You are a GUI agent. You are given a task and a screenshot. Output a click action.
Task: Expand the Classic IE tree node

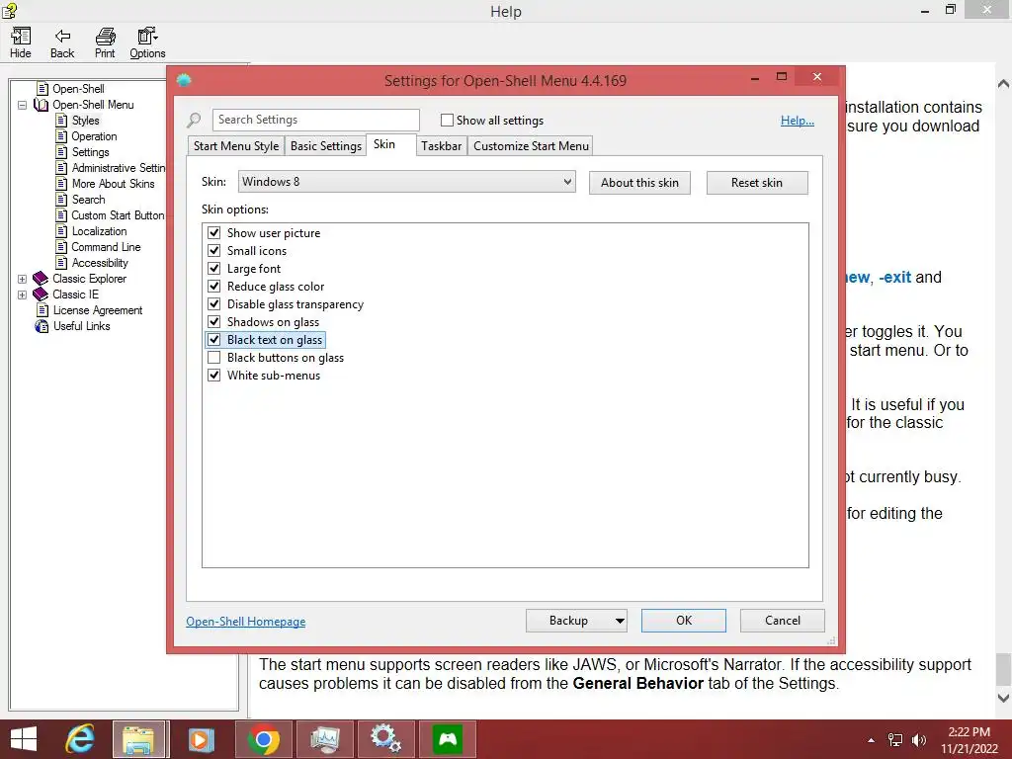[22, 295]
